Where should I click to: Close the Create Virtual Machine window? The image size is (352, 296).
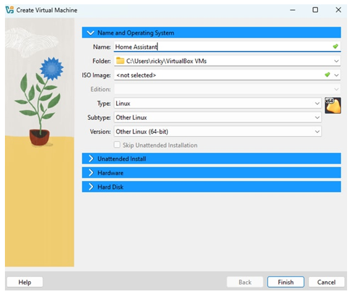[338, 10]
